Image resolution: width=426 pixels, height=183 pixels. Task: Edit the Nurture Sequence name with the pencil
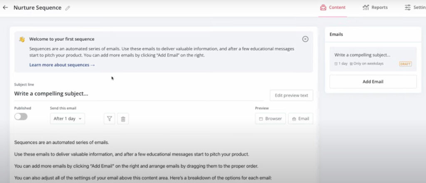coord(68,8)
